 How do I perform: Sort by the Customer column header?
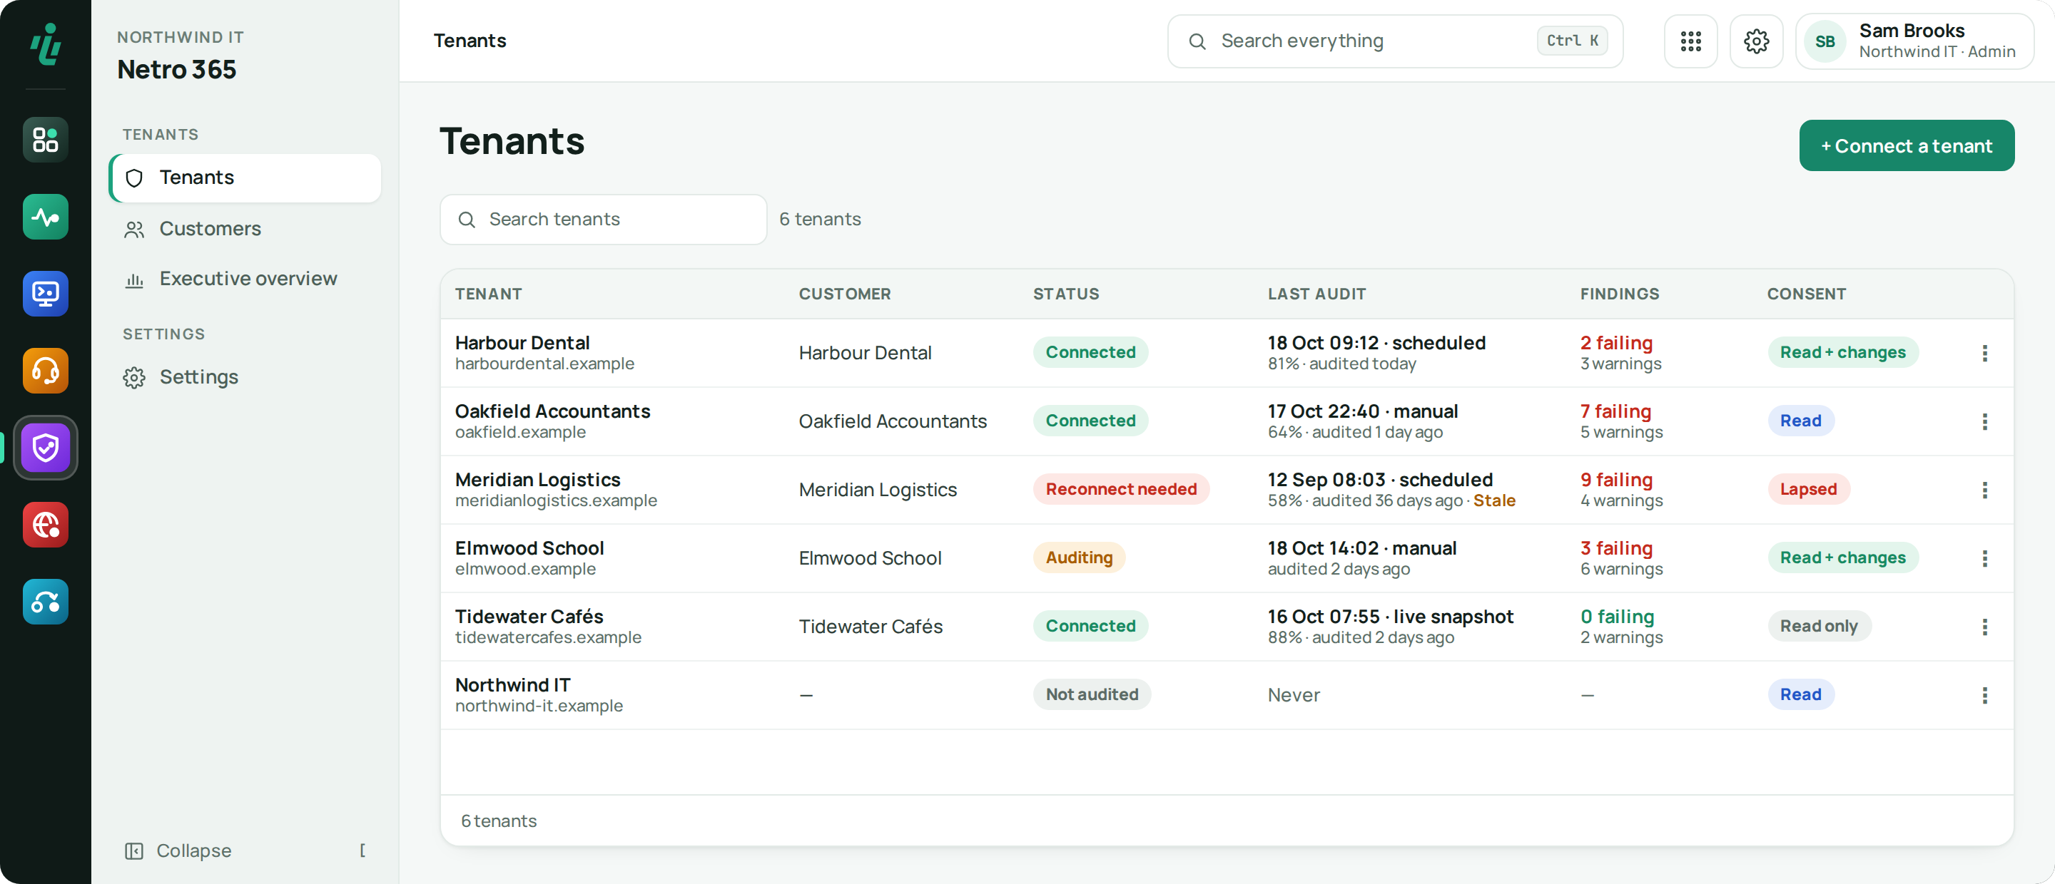[844, 294]
